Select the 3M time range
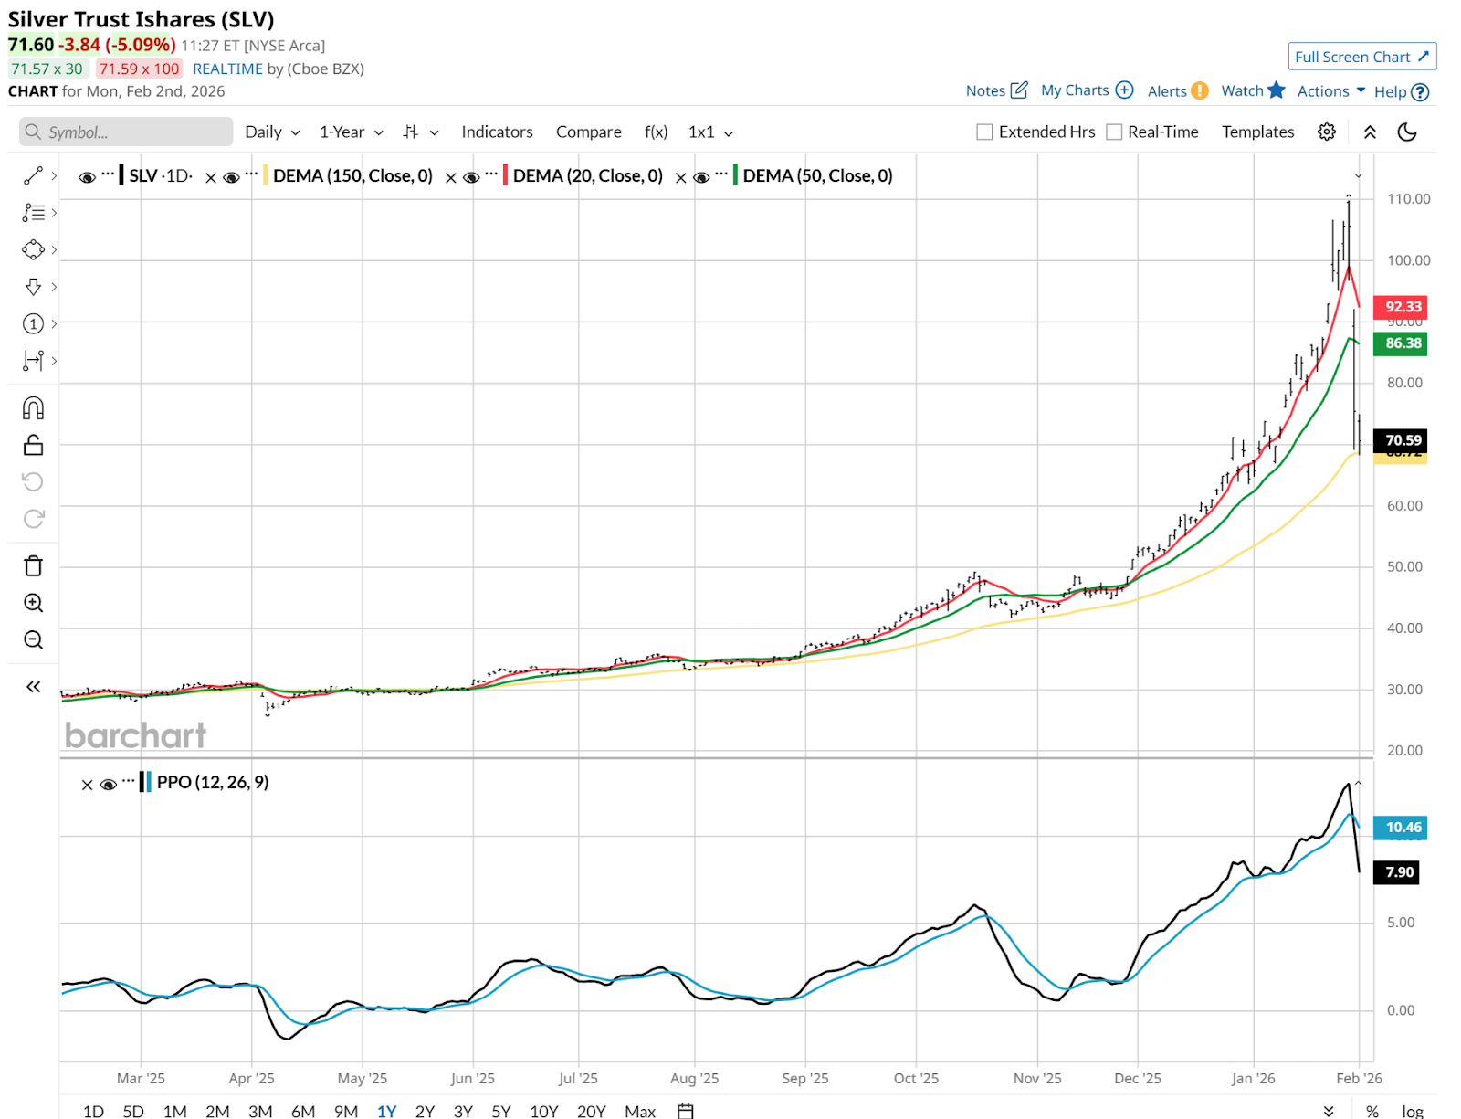The image size is (1461, 1119). point(260,1111)
